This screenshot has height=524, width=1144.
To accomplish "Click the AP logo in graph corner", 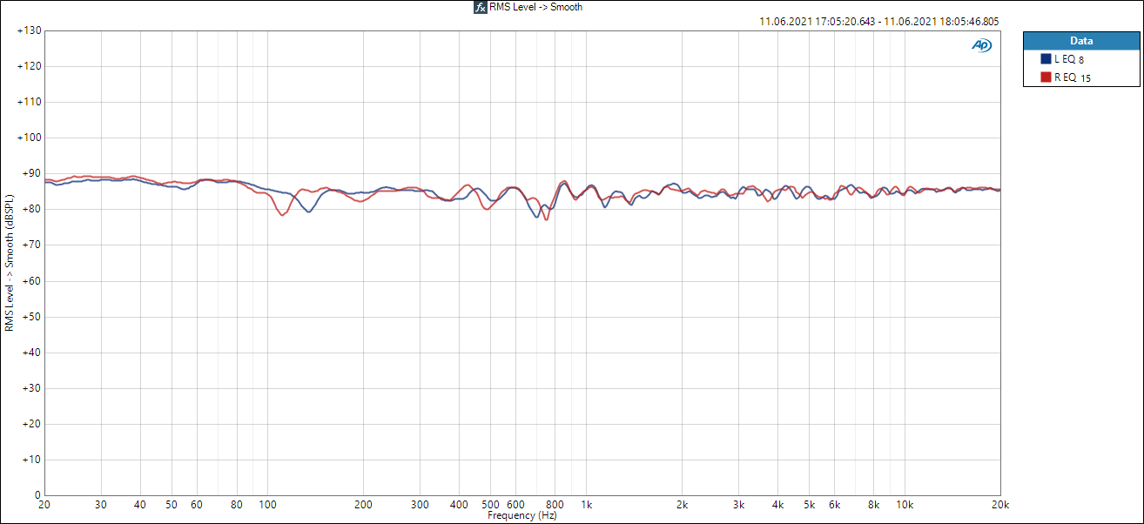I will tap(981, 45).
